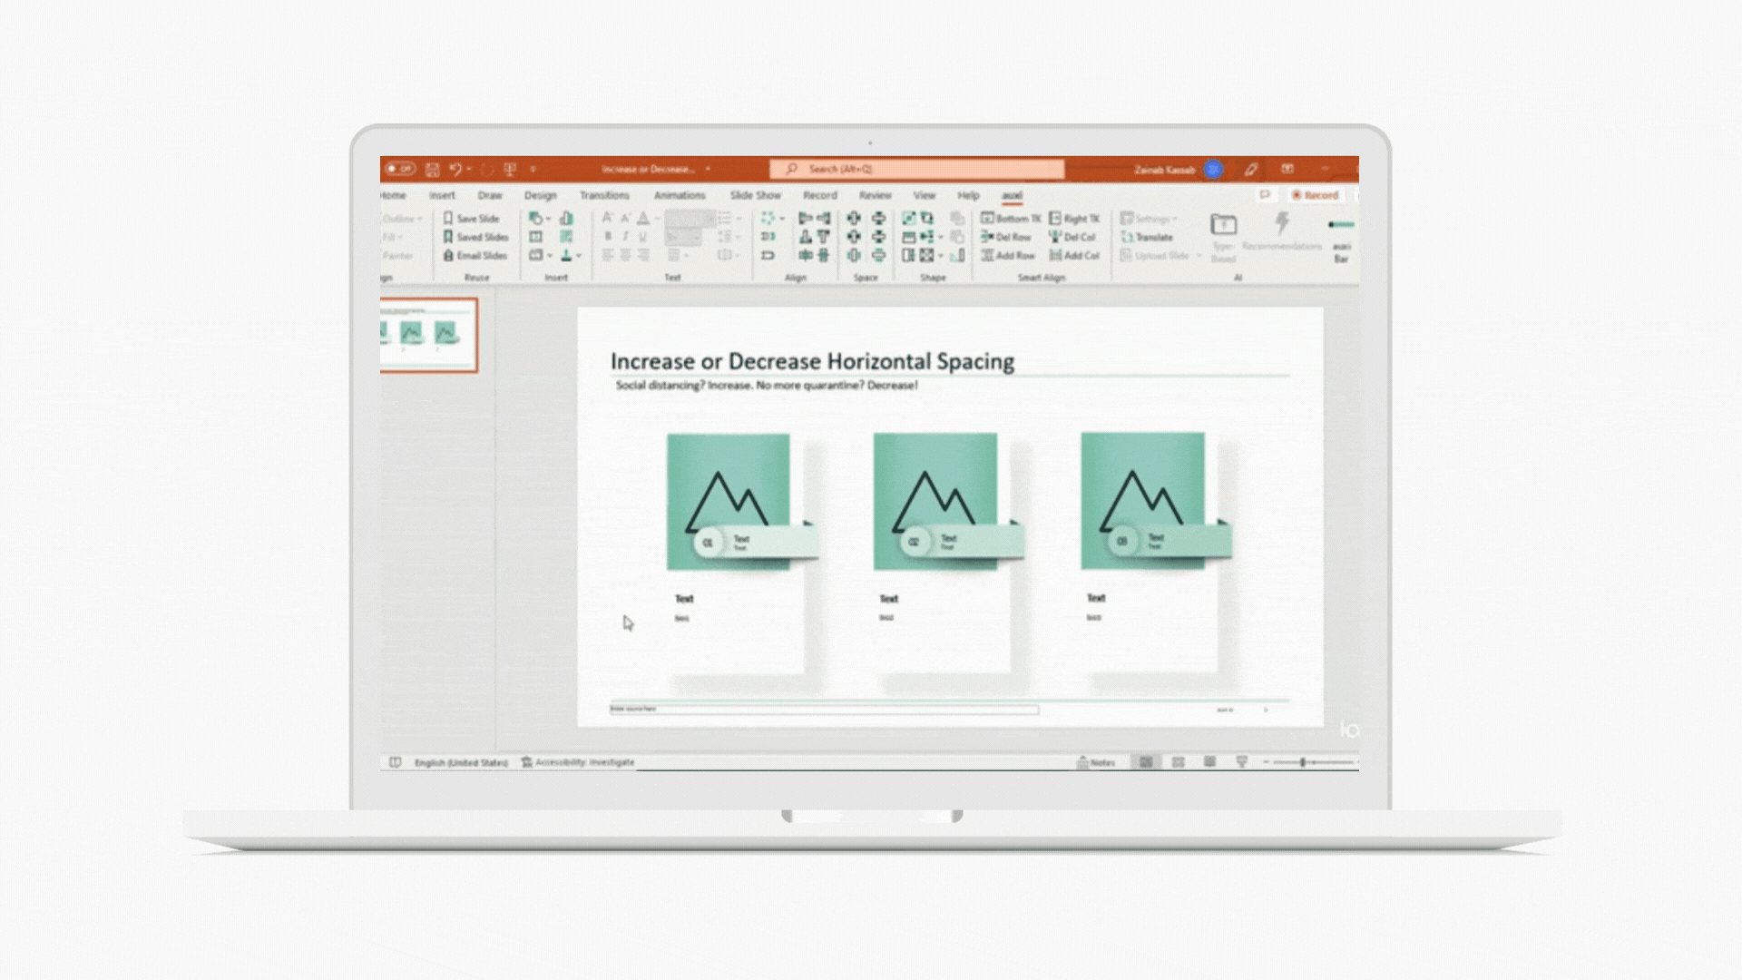Viewport: 1742px width, 980px height.
Task: Click the Save icon in title bar
Action: [433, 170]
